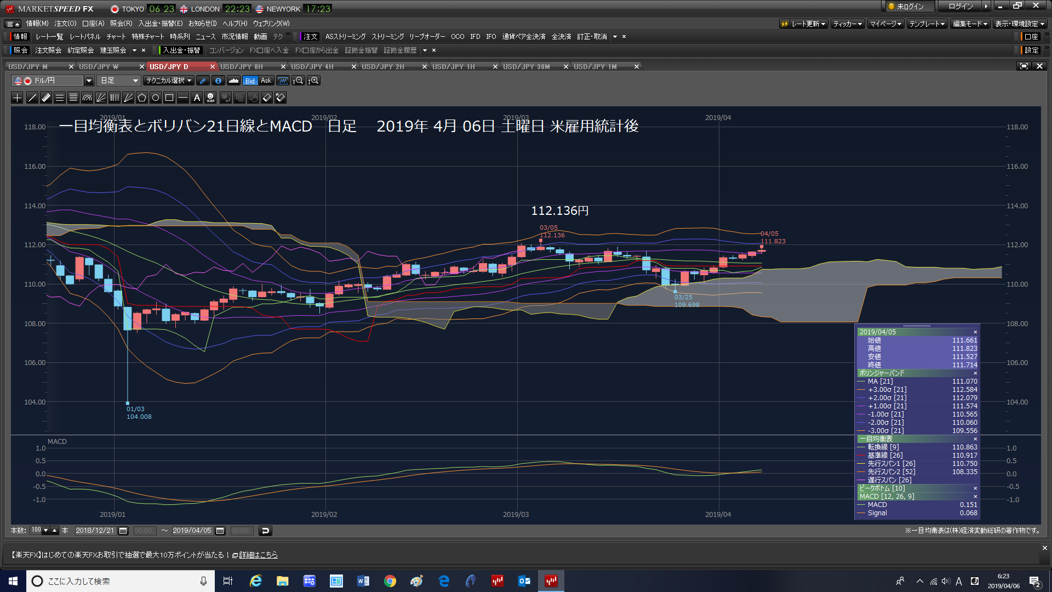Expand the レート更新 dropdown
Viewport: 1052px width, 592px height.
[804, 24]
